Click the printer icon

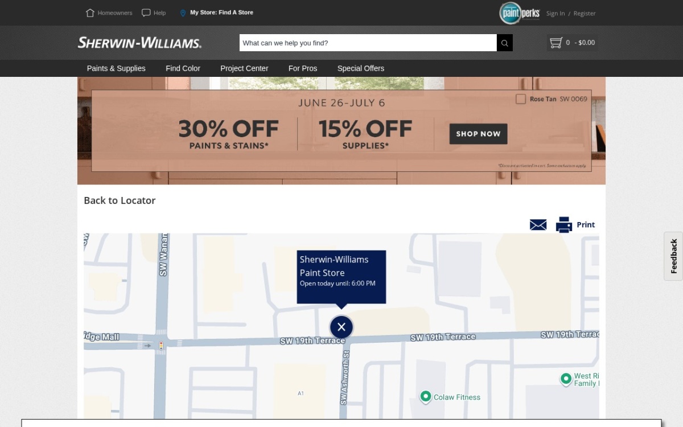[x=564, y=225]
